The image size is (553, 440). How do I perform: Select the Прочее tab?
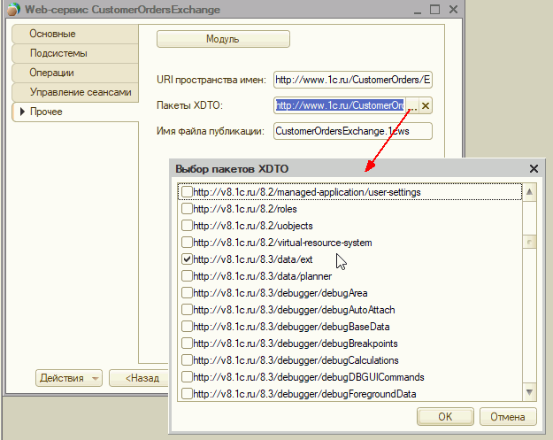tap(75, 112)
